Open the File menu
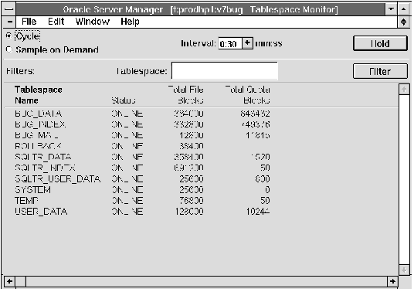The image size is (414, 292). click(29, 22)
